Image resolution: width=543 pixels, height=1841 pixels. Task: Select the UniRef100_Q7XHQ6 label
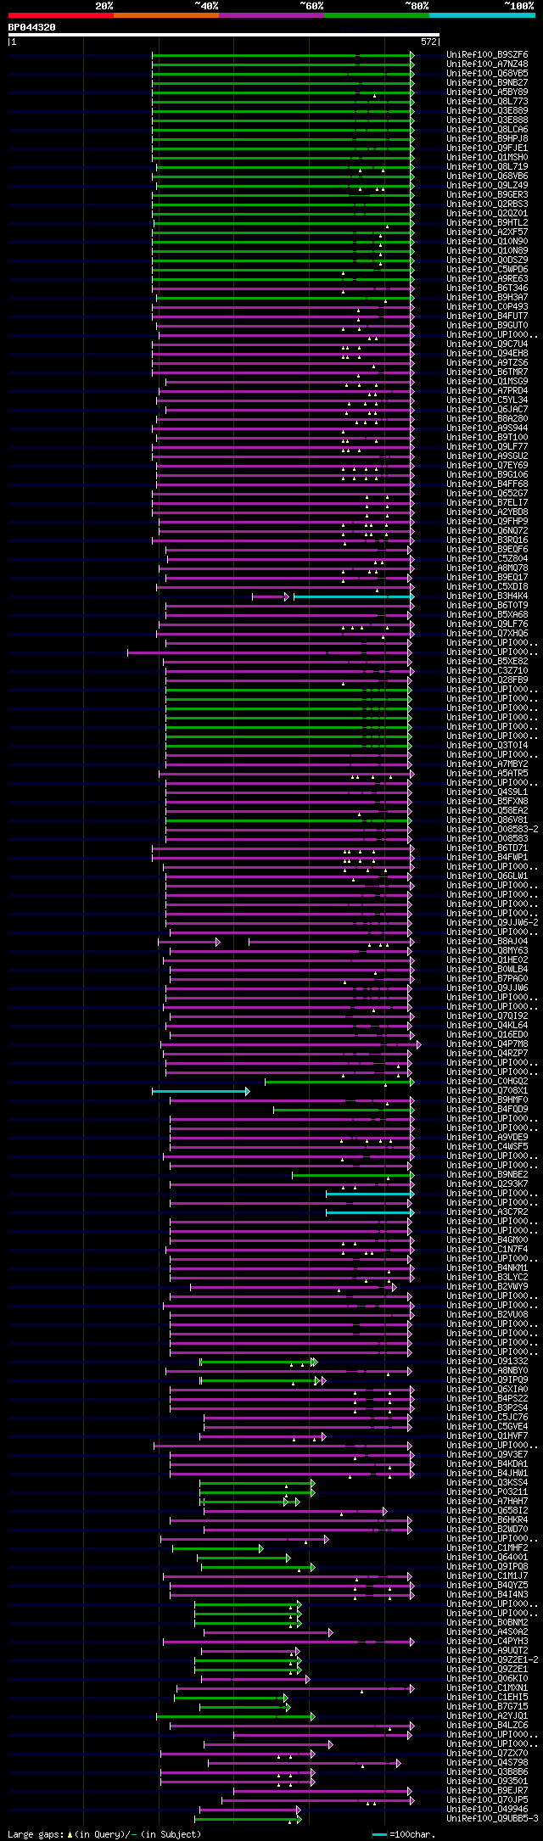487,634
